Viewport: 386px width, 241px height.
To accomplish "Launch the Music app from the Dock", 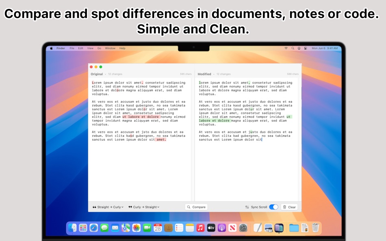I will (200, 228).
